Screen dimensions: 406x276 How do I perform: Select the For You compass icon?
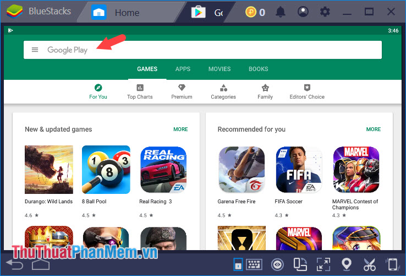click(x=98, y=88)
